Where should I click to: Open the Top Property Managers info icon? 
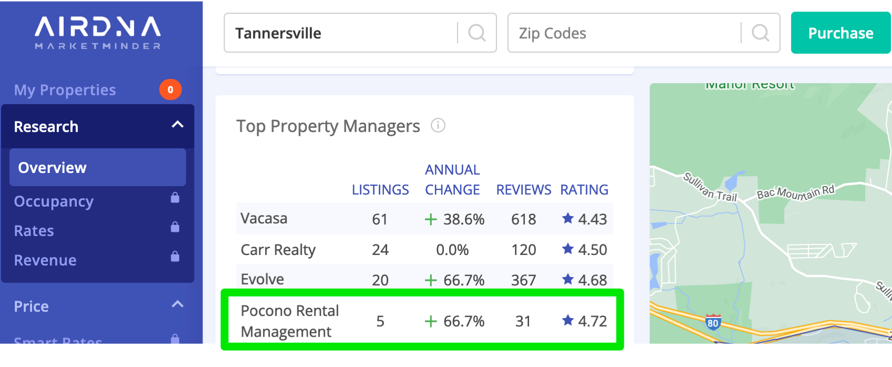438,125
